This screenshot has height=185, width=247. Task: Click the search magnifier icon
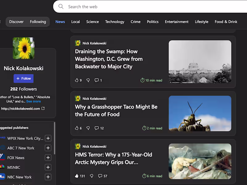click(61, 6)
